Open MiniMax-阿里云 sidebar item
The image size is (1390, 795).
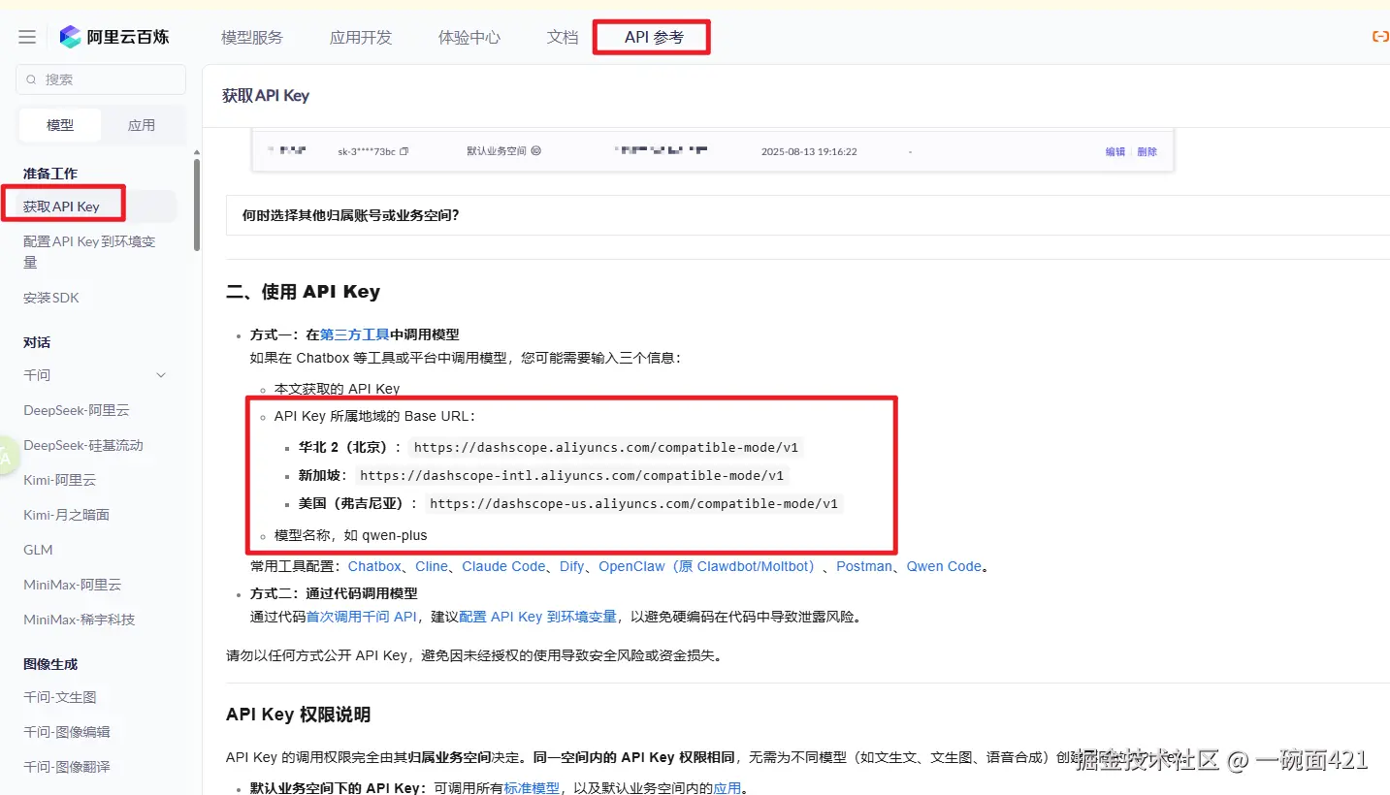pyautogui.click(x=73, y=585)
